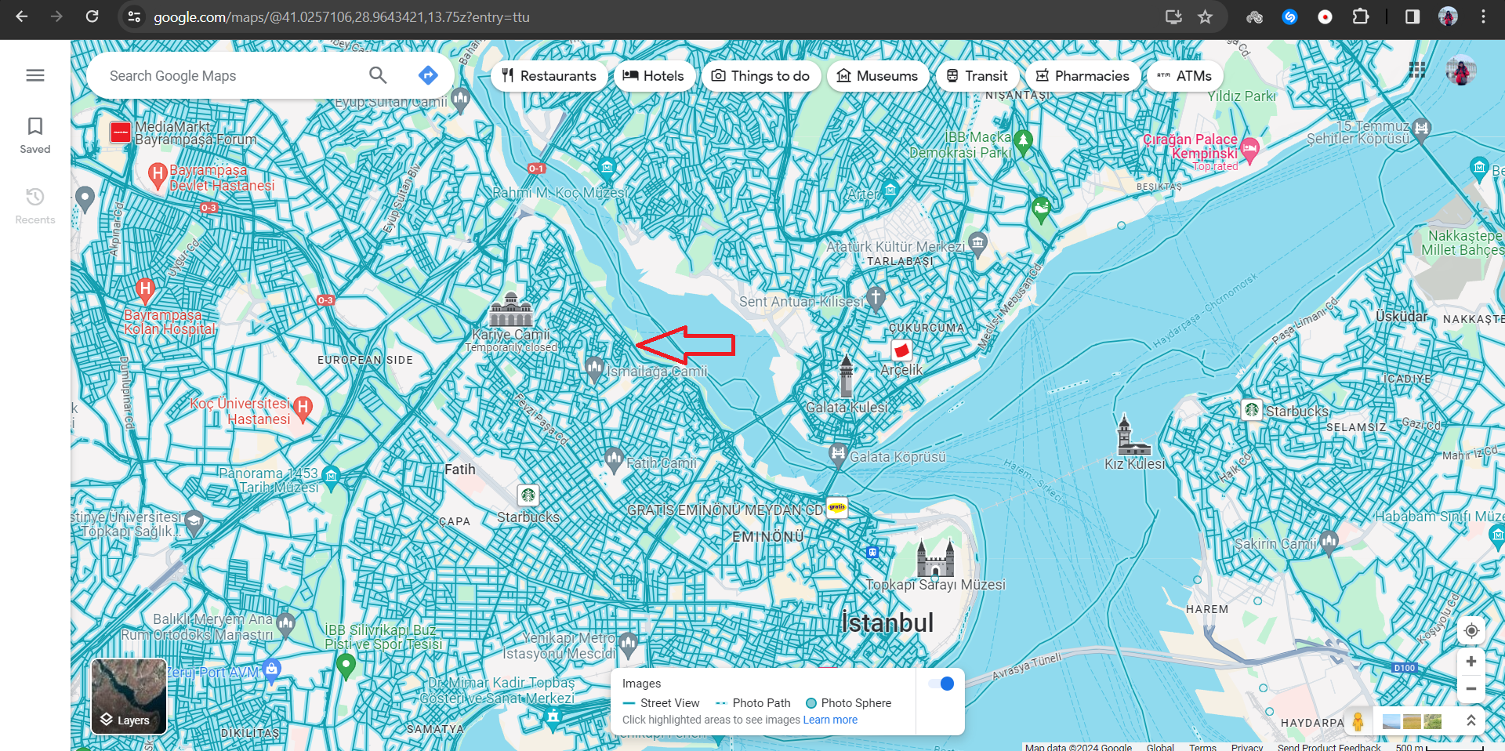The height and width of the screenshot is (751, 1505).
Task: Open the Google account avatar in Maps
Action: [1461, 71]
